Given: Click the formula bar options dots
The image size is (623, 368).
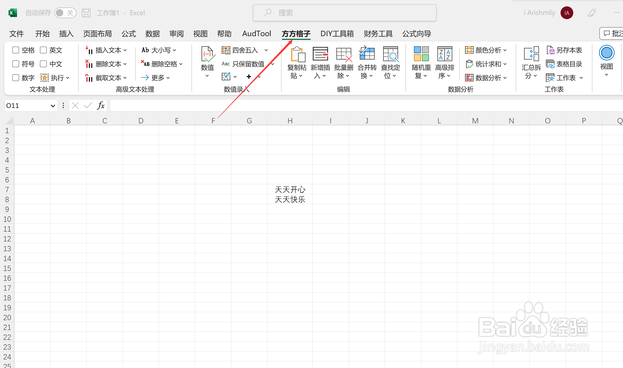Looking at the screenshot, I should click(x=63, y=106).
